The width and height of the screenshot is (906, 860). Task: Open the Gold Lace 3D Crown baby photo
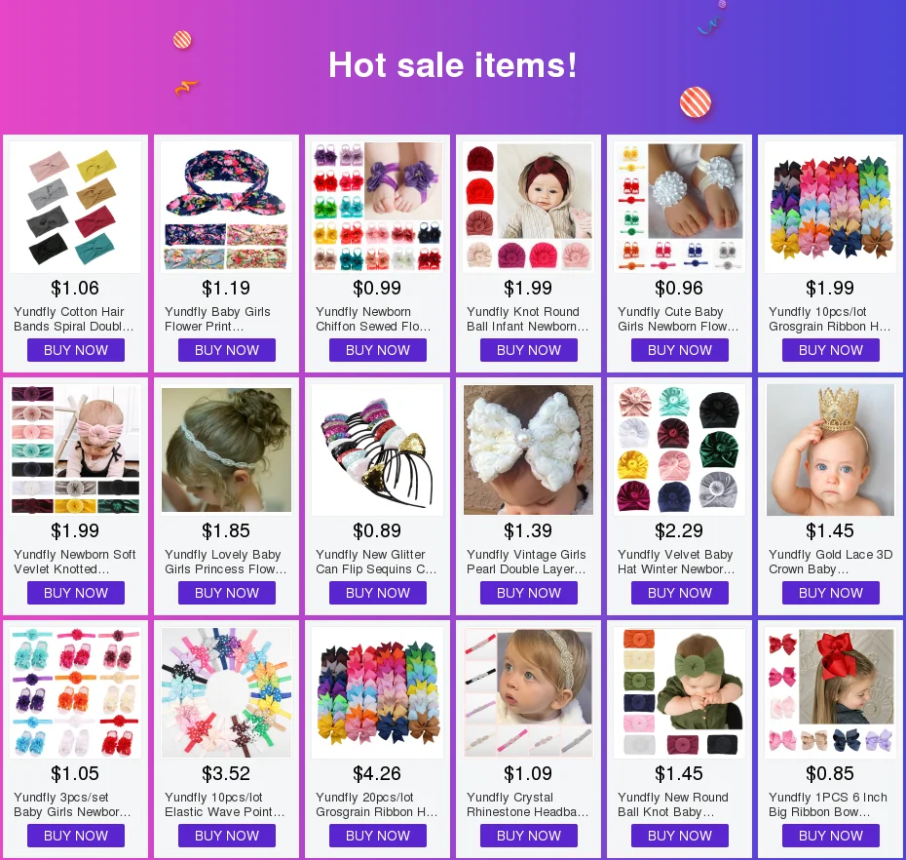click(x=830, y=450)
